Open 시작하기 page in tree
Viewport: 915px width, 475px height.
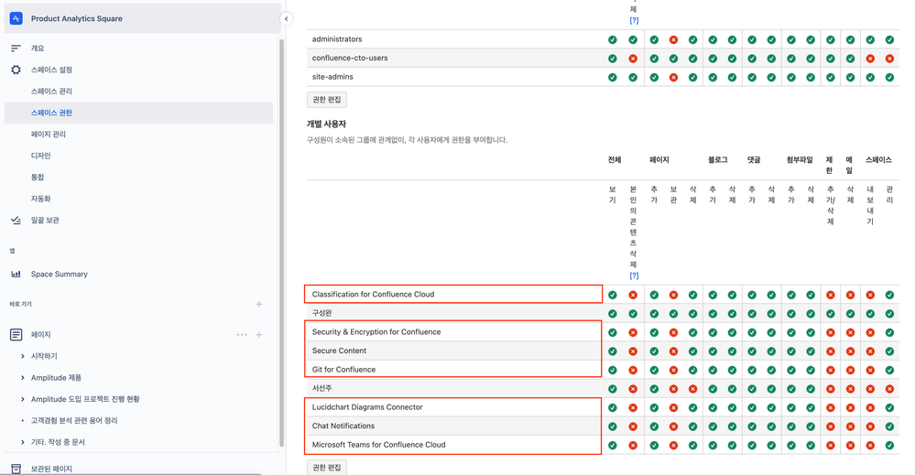tap(44, 356)
